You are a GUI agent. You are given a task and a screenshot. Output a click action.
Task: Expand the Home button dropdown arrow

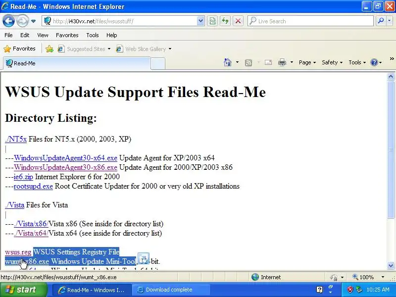pyautogui.click(x=238, y=62)
